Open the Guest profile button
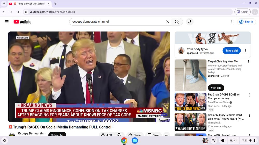This screenshot has height=145, width=259. (242, 12)
